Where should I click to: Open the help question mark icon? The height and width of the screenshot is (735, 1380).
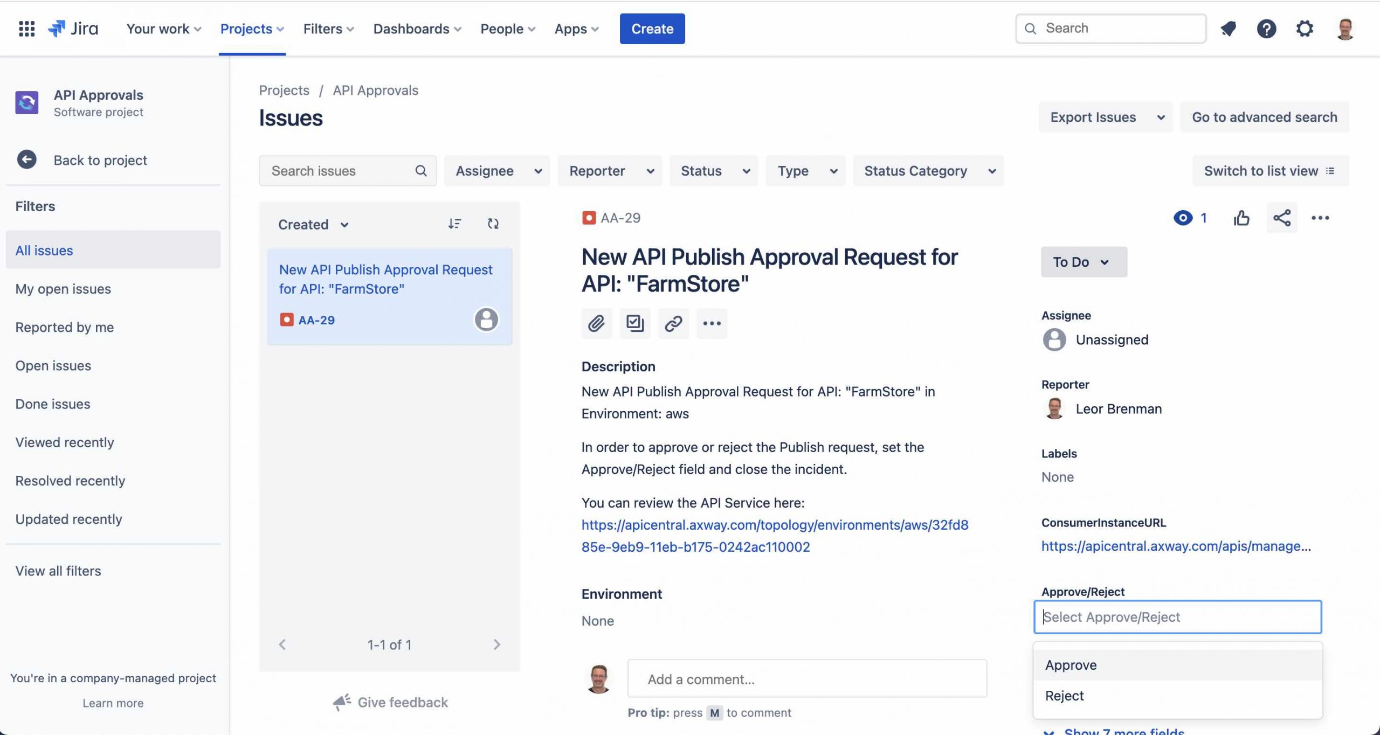pos(1266,29)
